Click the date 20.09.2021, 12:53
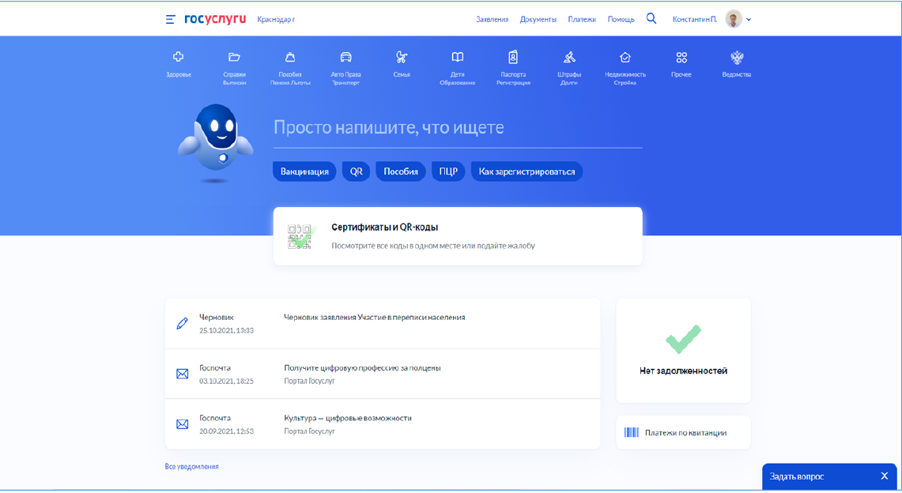Screen dimensions: 902x493 tap(226, 431)
